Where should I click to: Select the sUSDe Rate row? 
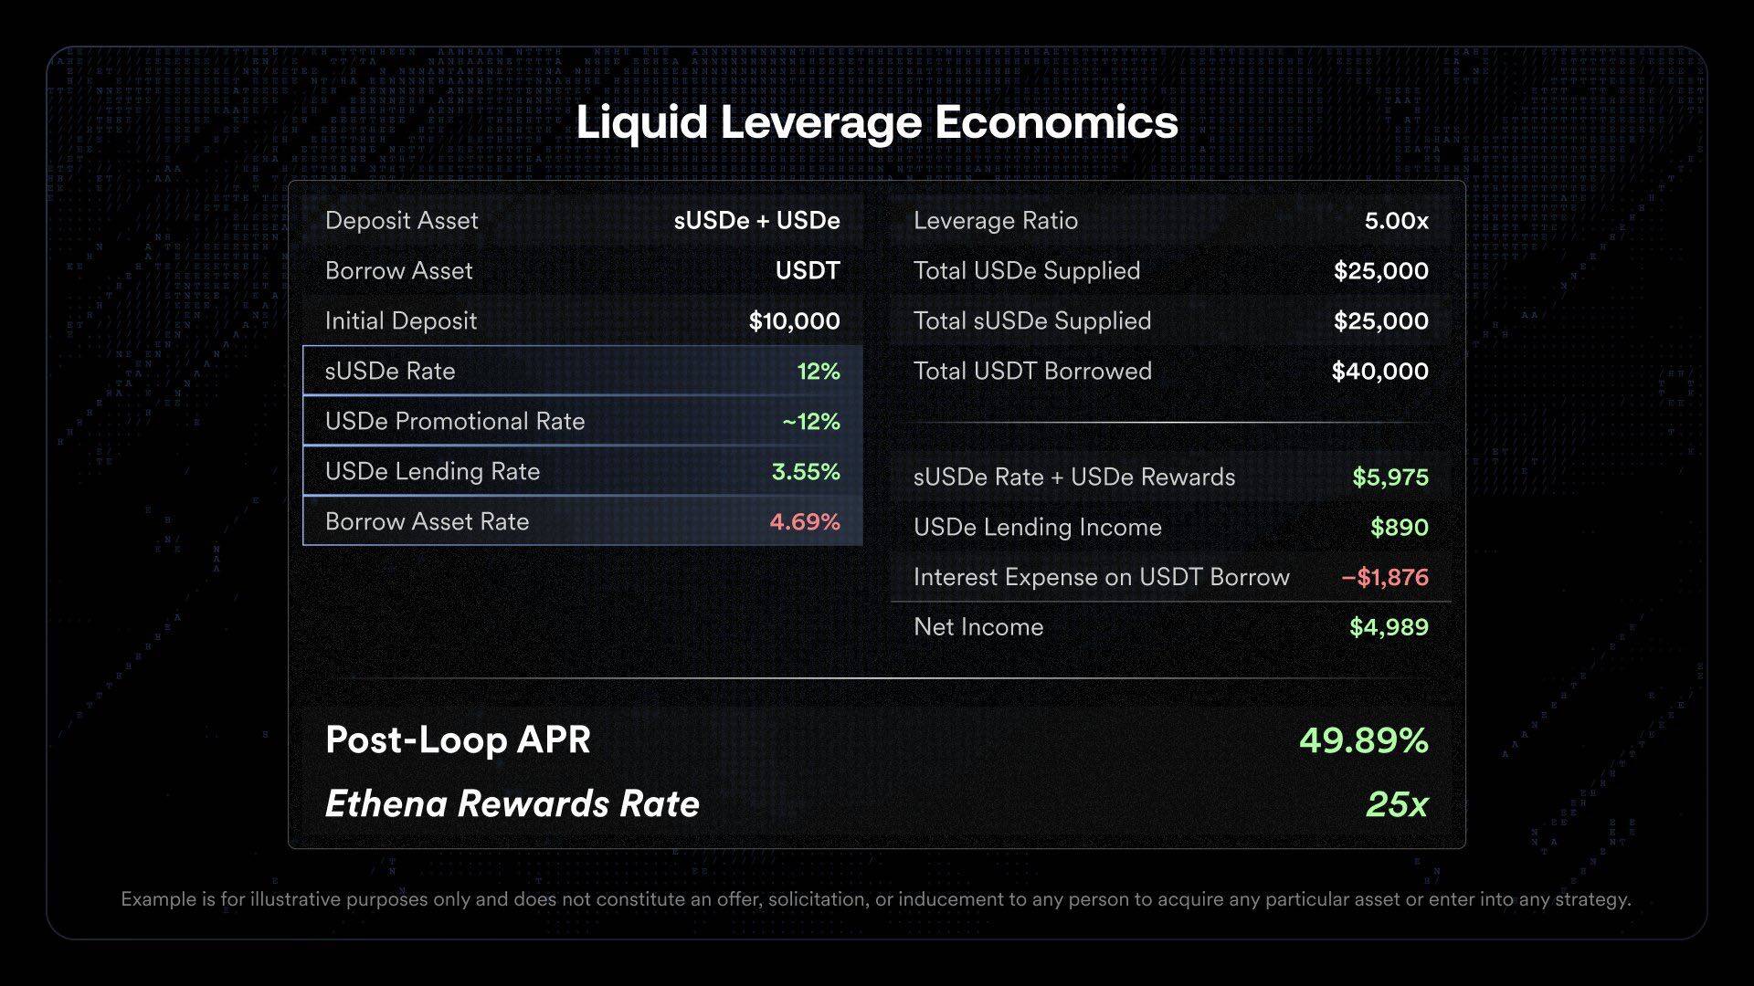click(x=582, y=371)
